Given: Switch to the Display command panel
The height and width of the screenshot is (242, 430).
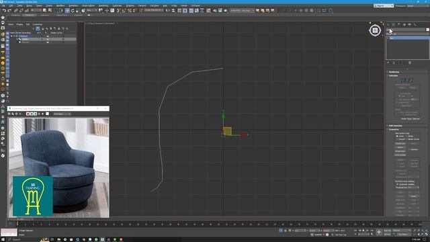Looking at the screenshot, I should click(x=409, y=24).
